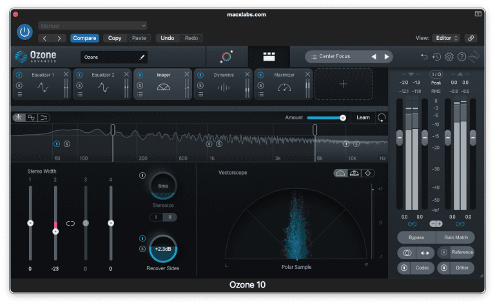This screenshot has width=495, height=305.
Task: Go to next preset arrow
Action: pos(59,38)
